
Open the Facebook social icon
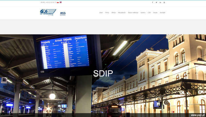(x=152, y=2)
